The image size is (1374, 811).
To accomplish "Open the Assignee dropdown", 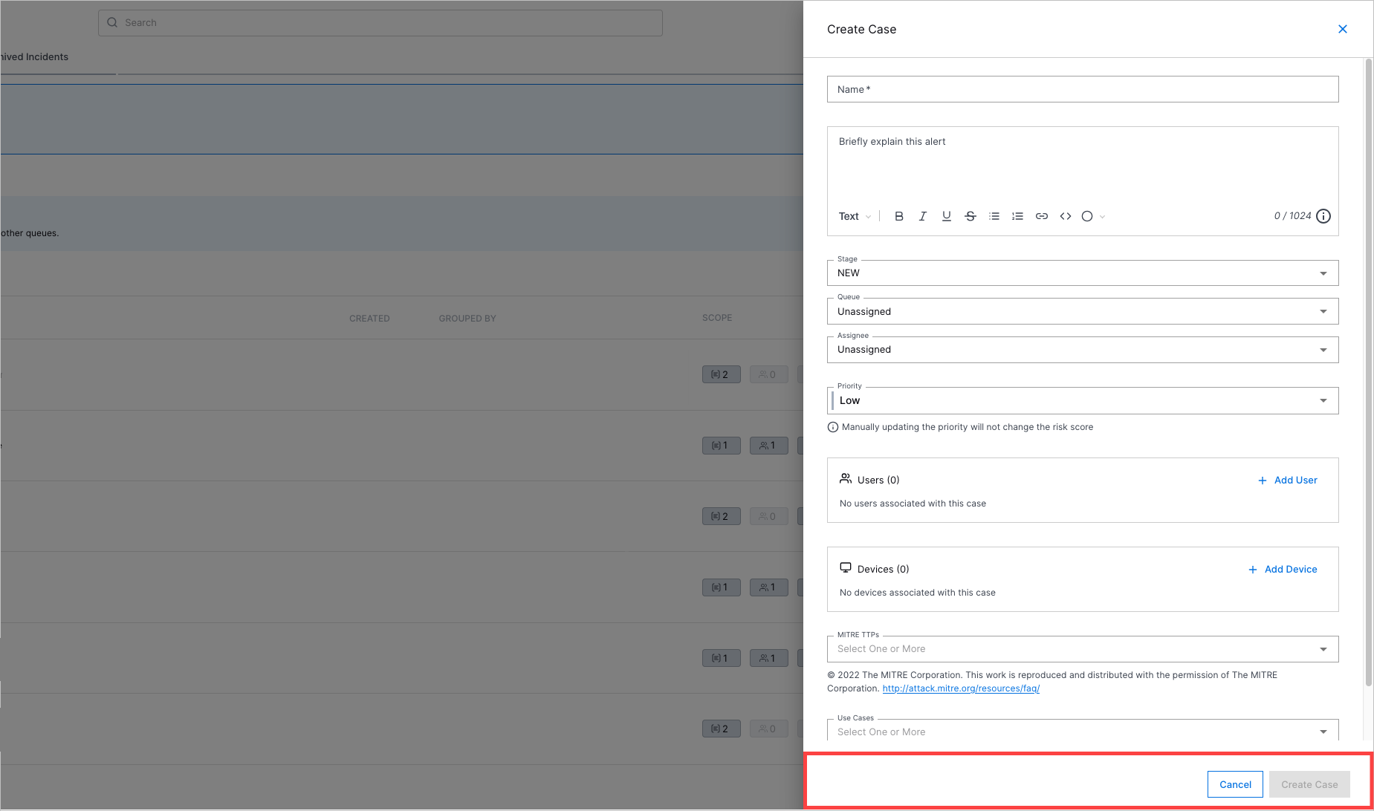I will [1083, 350].
